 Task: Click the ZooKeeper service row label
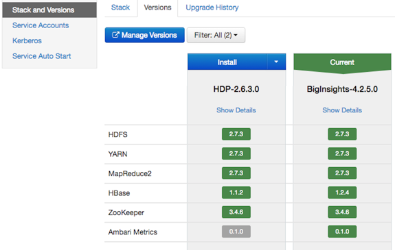coord(126,212)
